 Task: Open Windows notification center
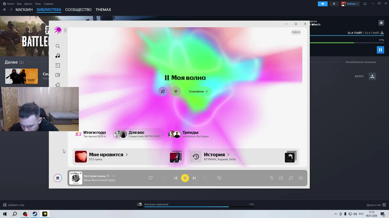[383, 214]
